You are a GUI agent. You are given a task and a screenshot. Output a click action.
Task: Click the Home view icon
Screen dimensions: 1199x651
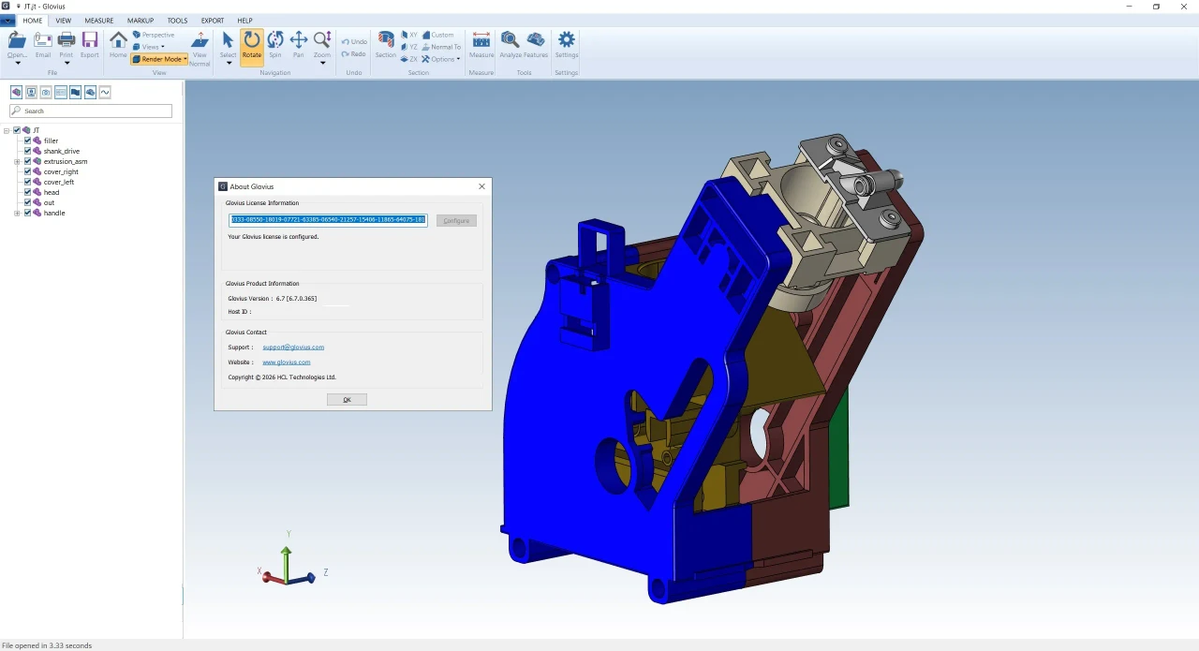pos(118,45)
